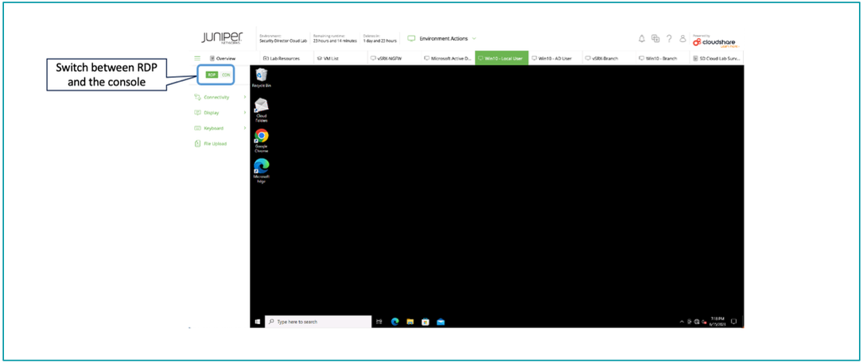
Task: Launch Google Chrome from the desktop
Action: tap(261, 138)
